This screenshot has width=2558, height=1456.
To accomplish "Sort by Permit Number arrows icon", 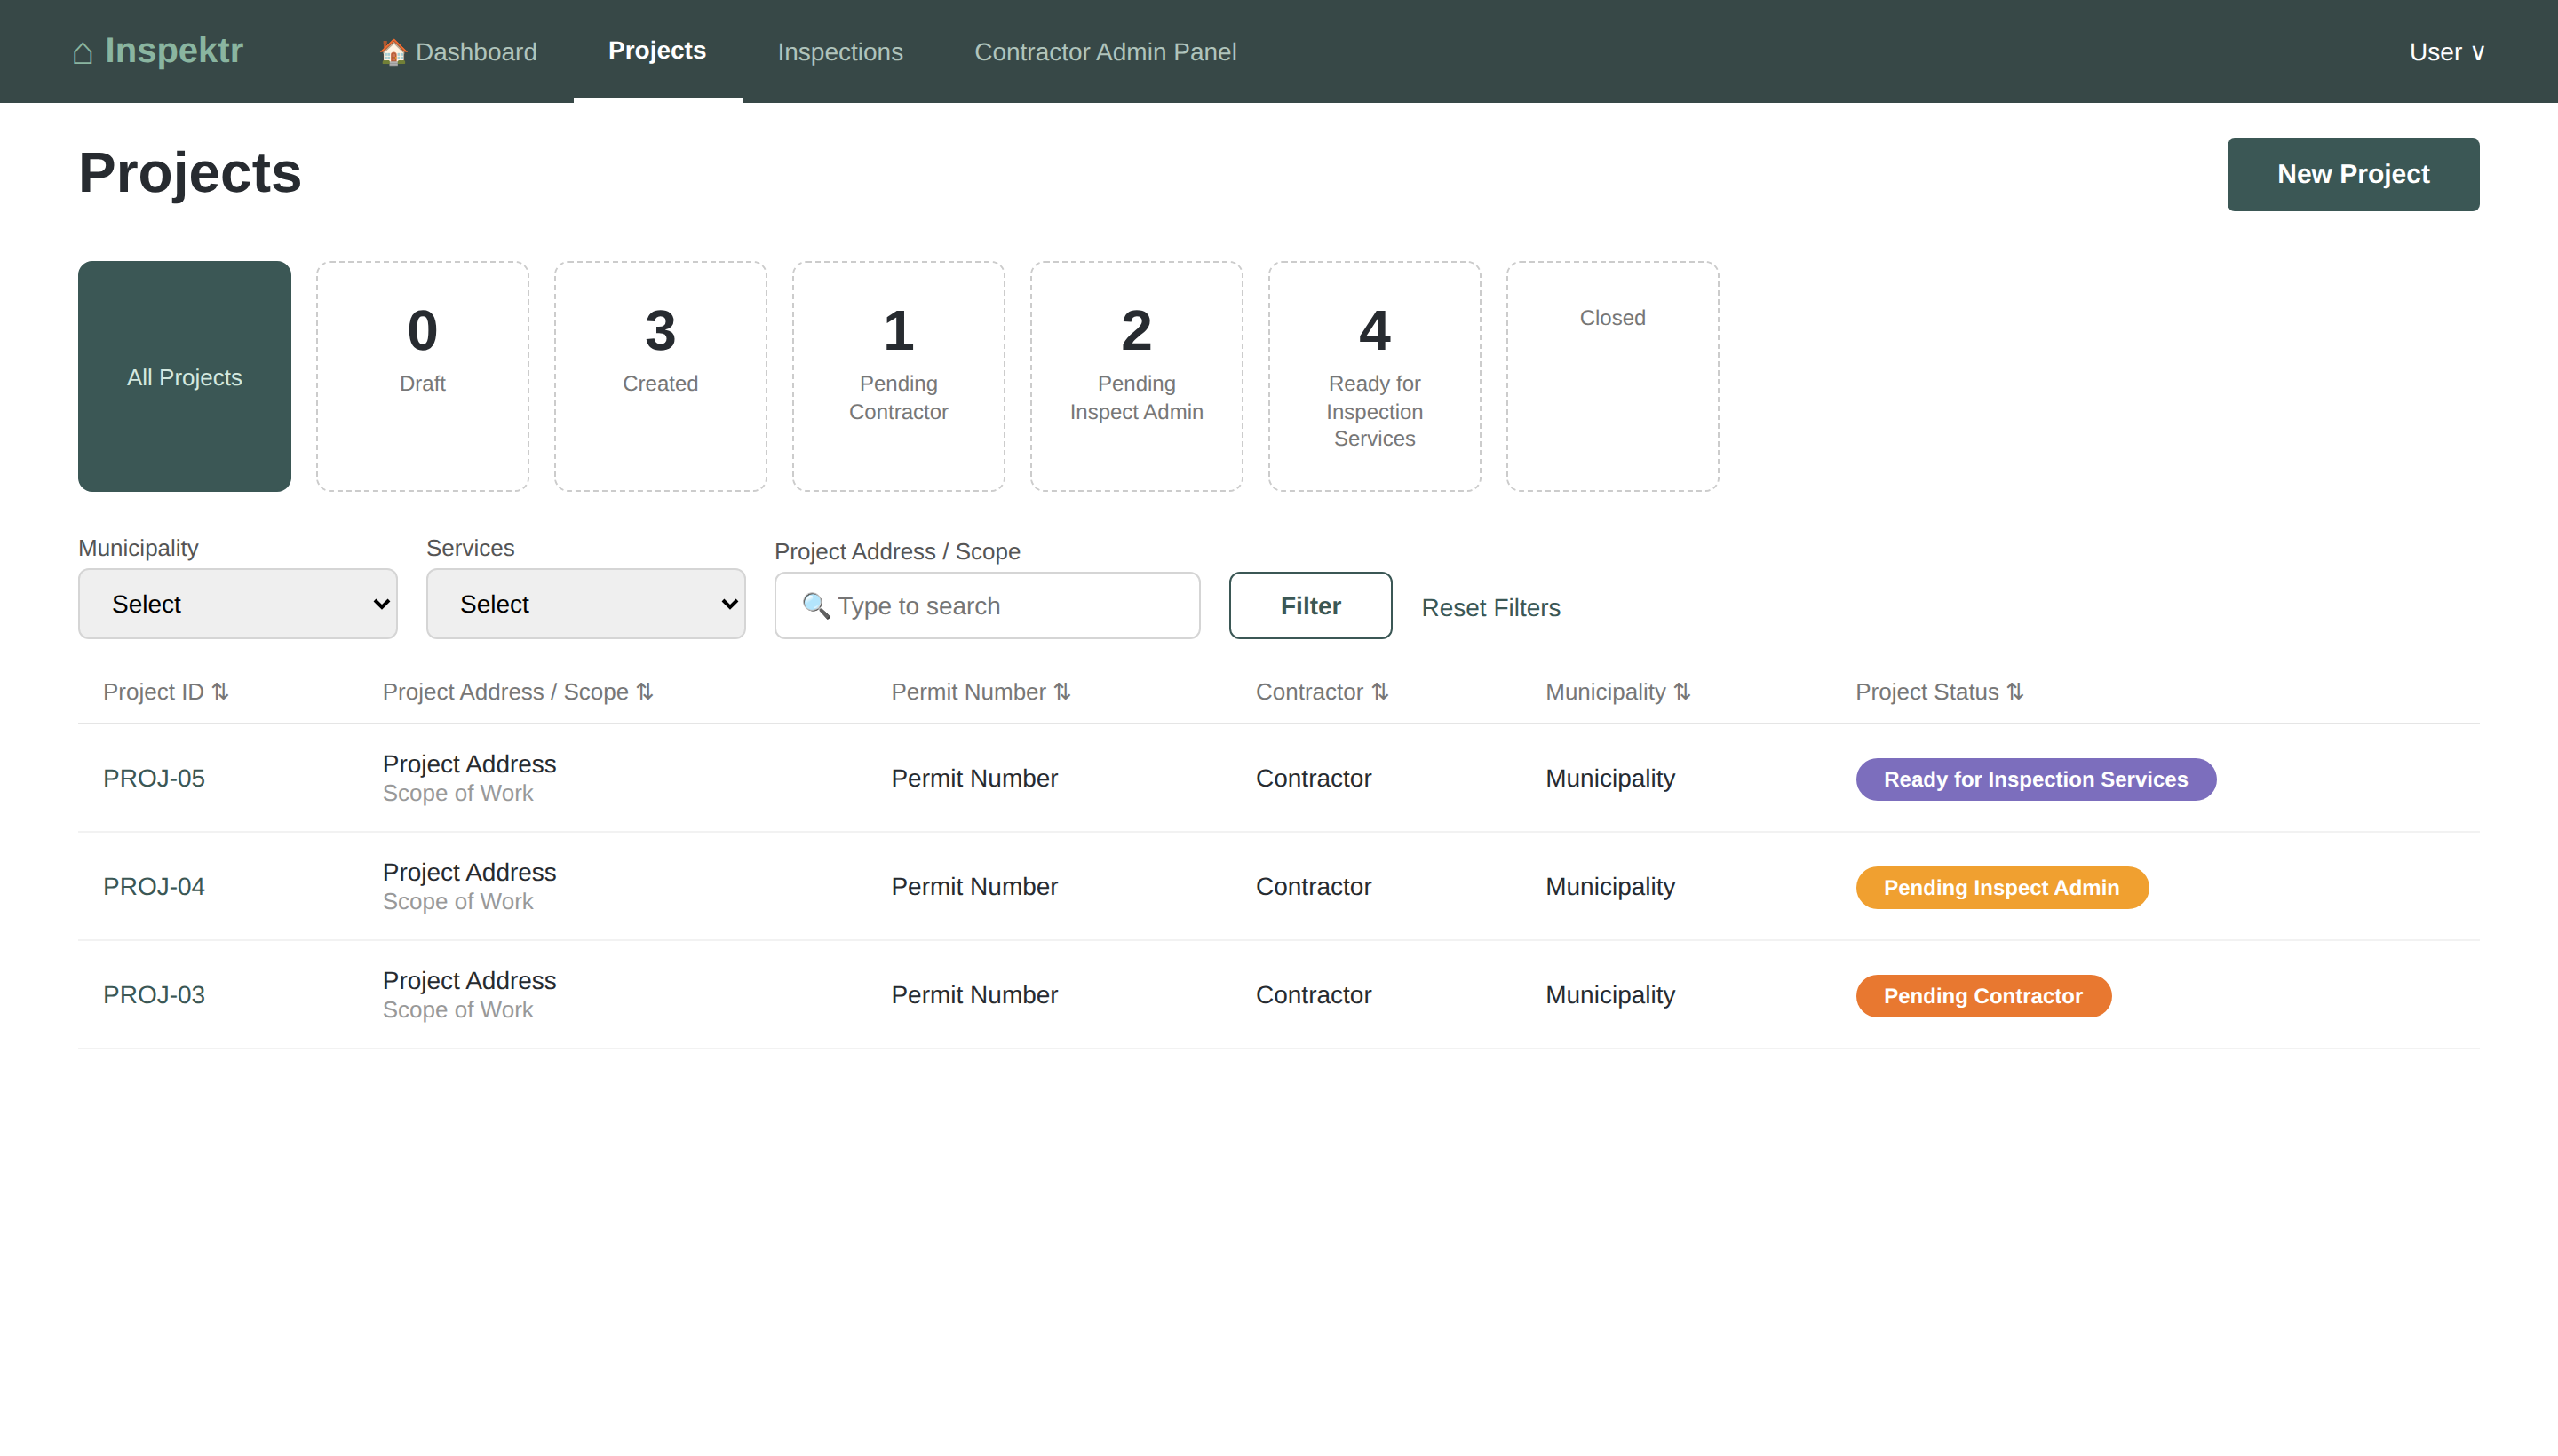I will point(1062,692).
